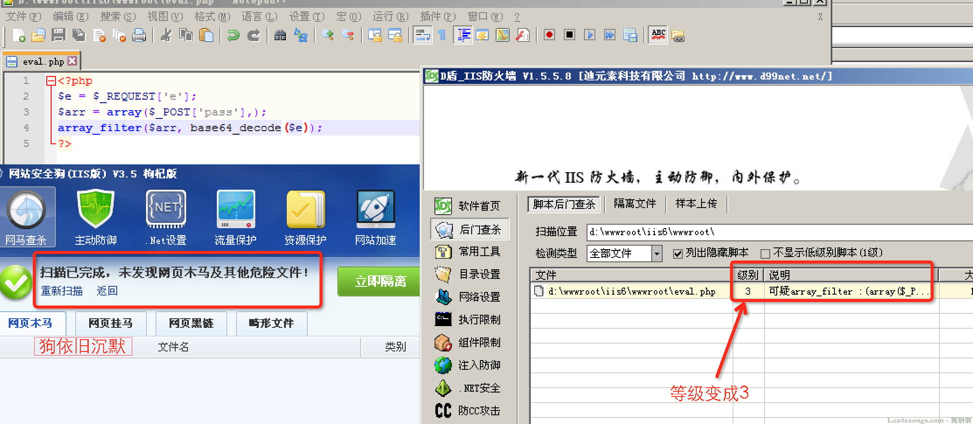Viewport: 973px width, 424px height.
Task: Play recorded macro icon
Action: click(590, 35)
